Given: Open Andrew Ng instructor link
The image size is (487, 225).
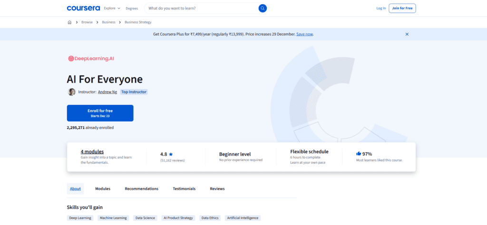Looking at the screenshot, I should [x=107, y=92].
